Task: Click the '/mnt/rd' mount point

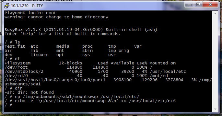Action: (x=159, y=76)
